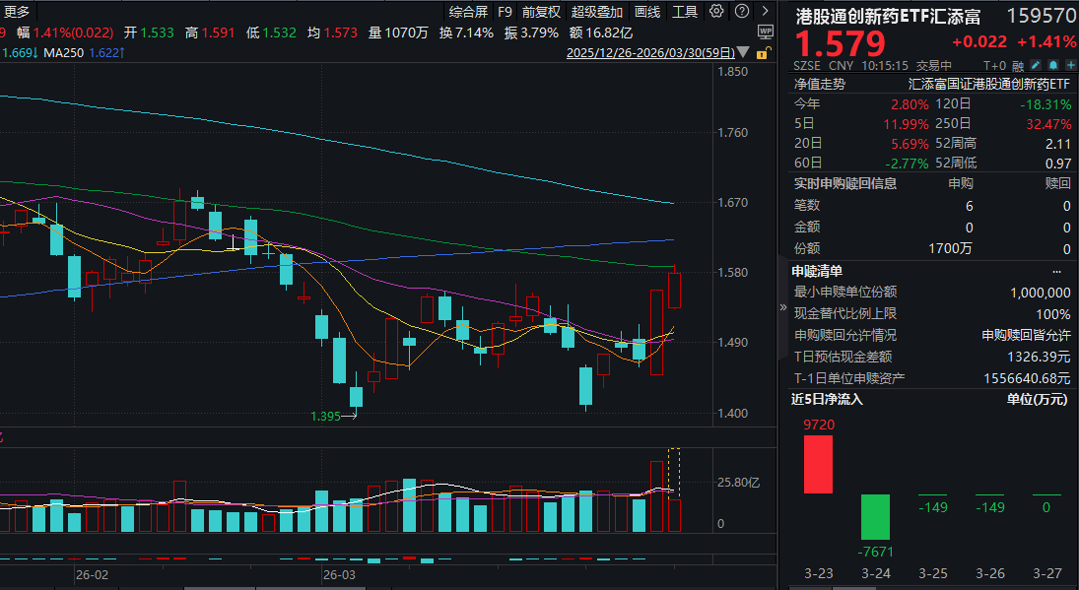Viewport: 1079px width, 590px height.
Task: Open the 更多 menu
Action: pyautogui.click(x=18, y=13)
